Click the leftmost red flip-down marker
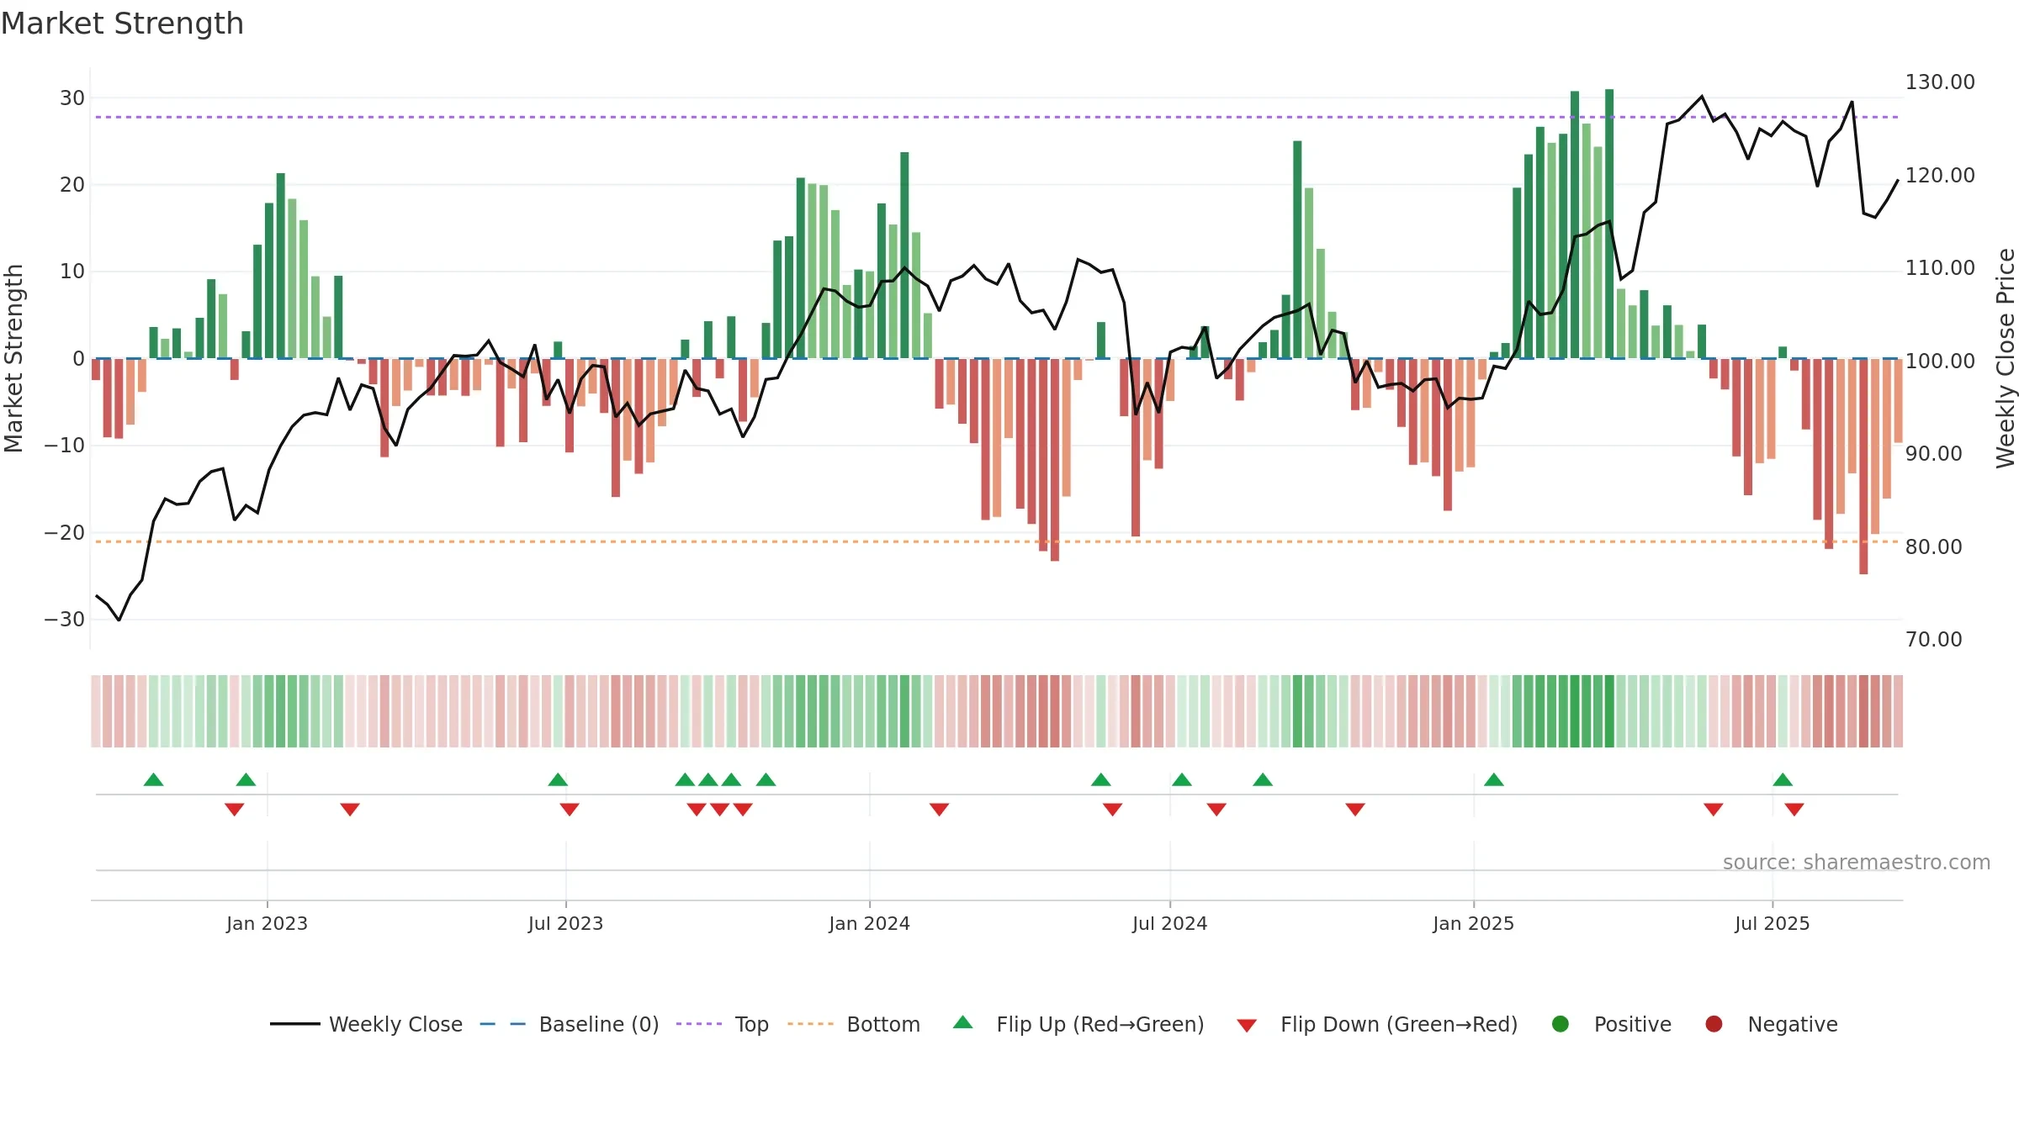This screenshot has height=1135, width=2019. 235,809
